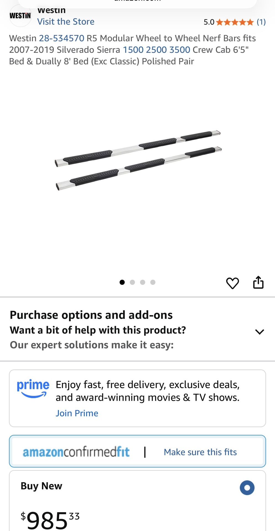Open the nerf bars product image

(x=138, y=160)
